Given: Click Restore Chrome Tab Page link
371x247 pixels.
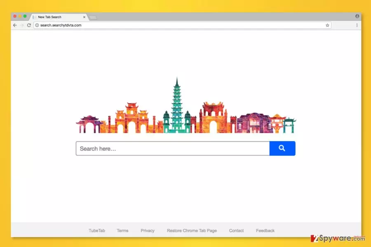Looking at the screenshot, I should pyautogui.click(x=192, y=231).
